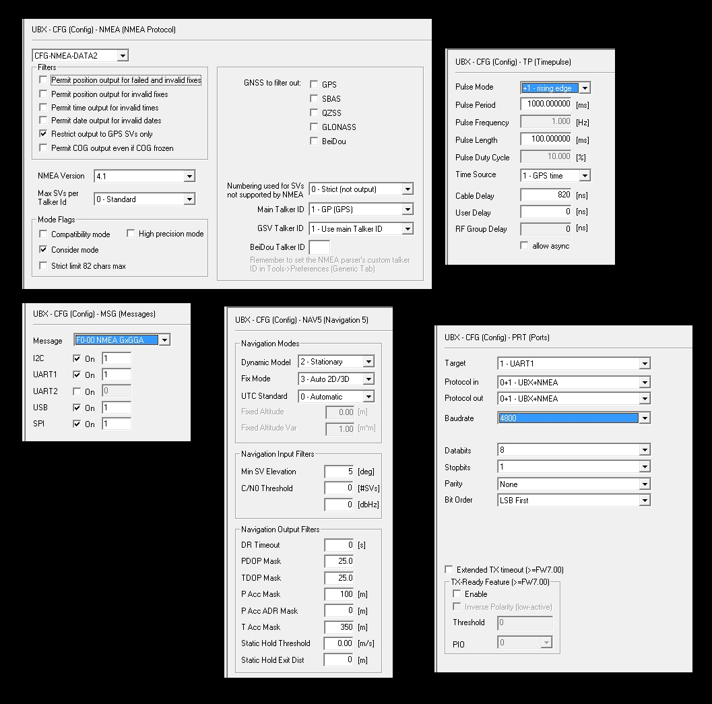Tick the BeiDou filter checkbox
Image resolution: width=712 pixels, height=704 pixels.
(314, 141)
